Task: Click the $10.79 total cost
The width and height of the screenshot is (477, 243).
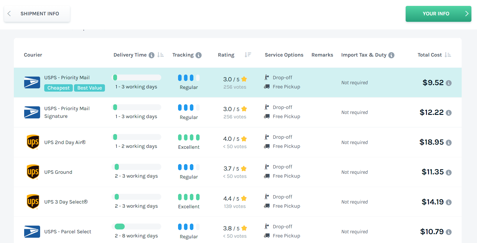Action: click(x=432, y=232)
